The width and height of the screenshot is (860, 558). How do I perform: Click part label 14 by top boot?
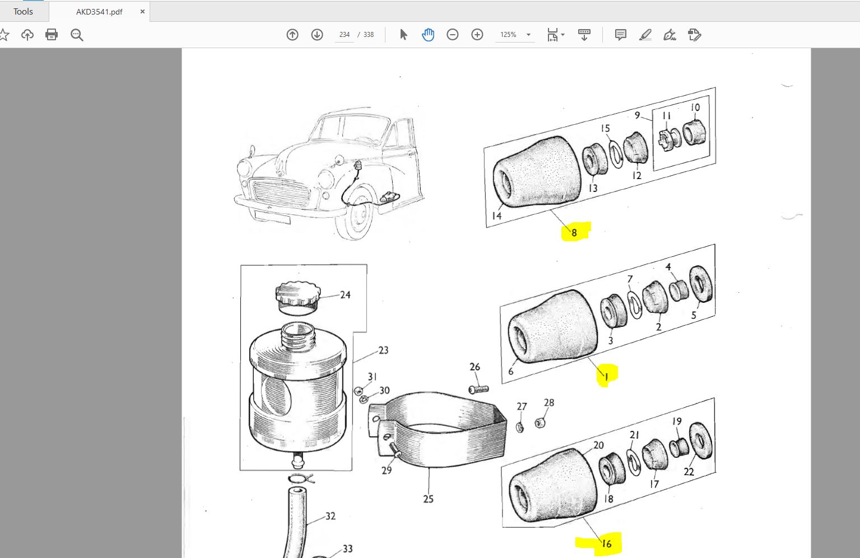click(x=496, y=215)
